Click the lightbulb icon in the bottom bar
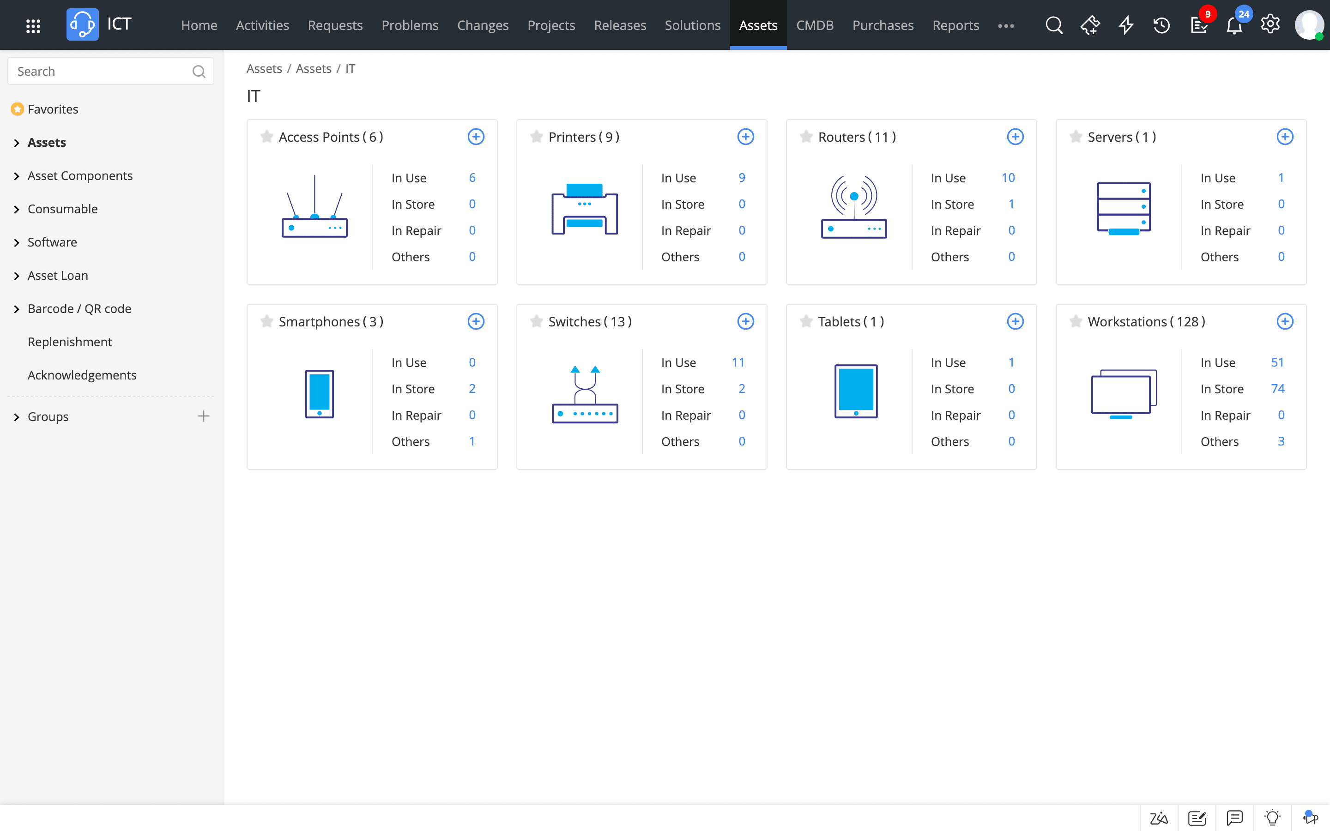The width and height of the screenshot is (1330, 831). (x=1272, y=818)
